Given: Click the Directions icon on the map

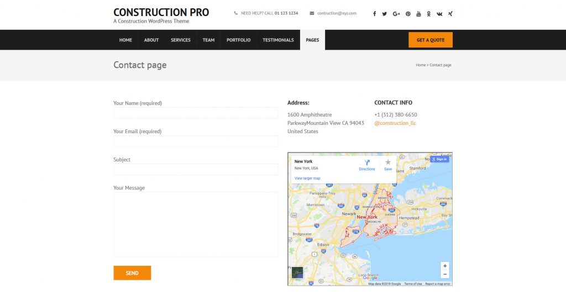Looking at the screenshot, I should point(367,162).
